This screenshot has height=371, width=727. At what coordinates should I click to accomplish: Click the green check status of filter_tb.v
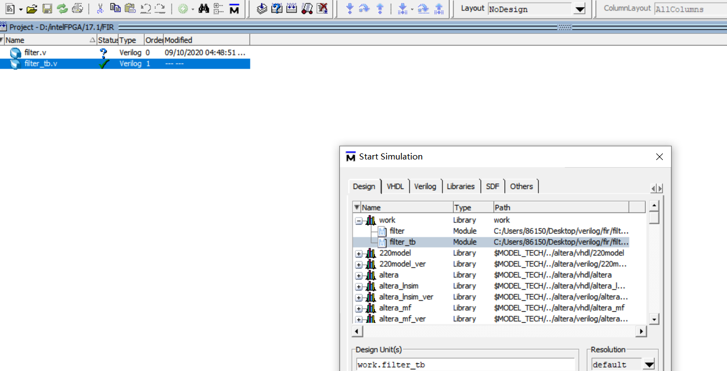104,64
